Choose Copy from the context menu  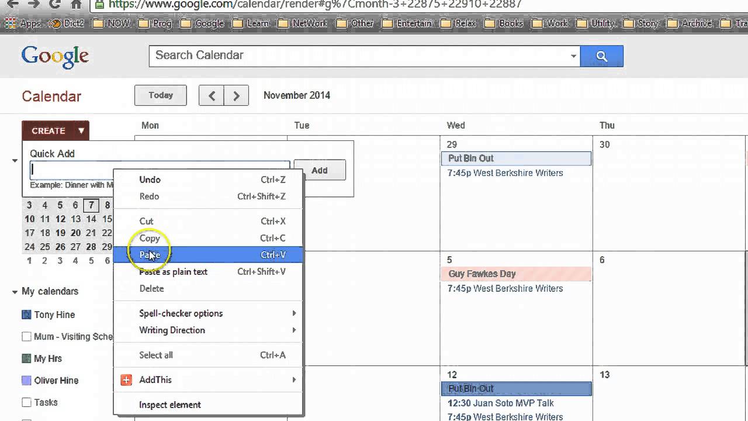[208, 238]
